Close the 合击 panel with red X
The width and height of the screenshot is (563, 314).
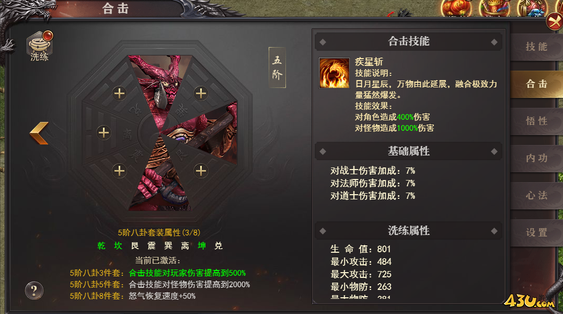pyautogui.click(x=555, y=23)
